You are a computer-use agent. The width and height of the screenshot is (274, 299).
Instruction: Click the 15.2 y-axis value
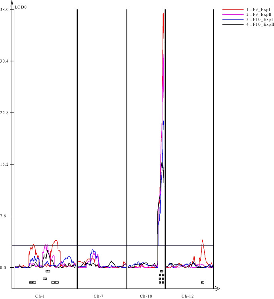click(4, 165)
